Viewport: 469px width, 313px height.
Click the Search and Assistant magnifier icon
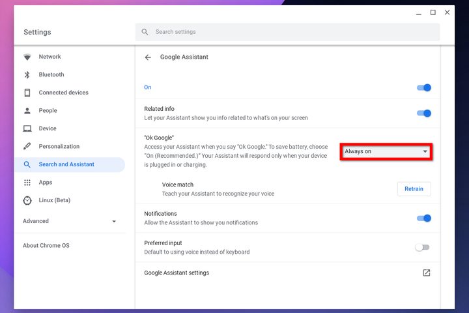(x=27, y=164)
